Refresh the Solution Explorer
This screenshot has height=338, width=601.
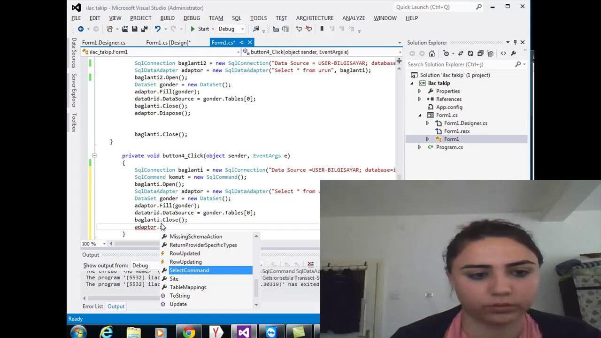pyautogui.click(x=470, y=54)
